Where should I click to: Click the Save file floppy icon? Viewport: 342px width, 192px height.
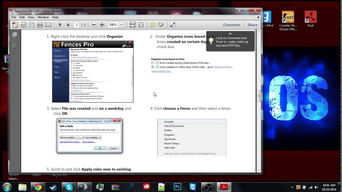(32, 25)
